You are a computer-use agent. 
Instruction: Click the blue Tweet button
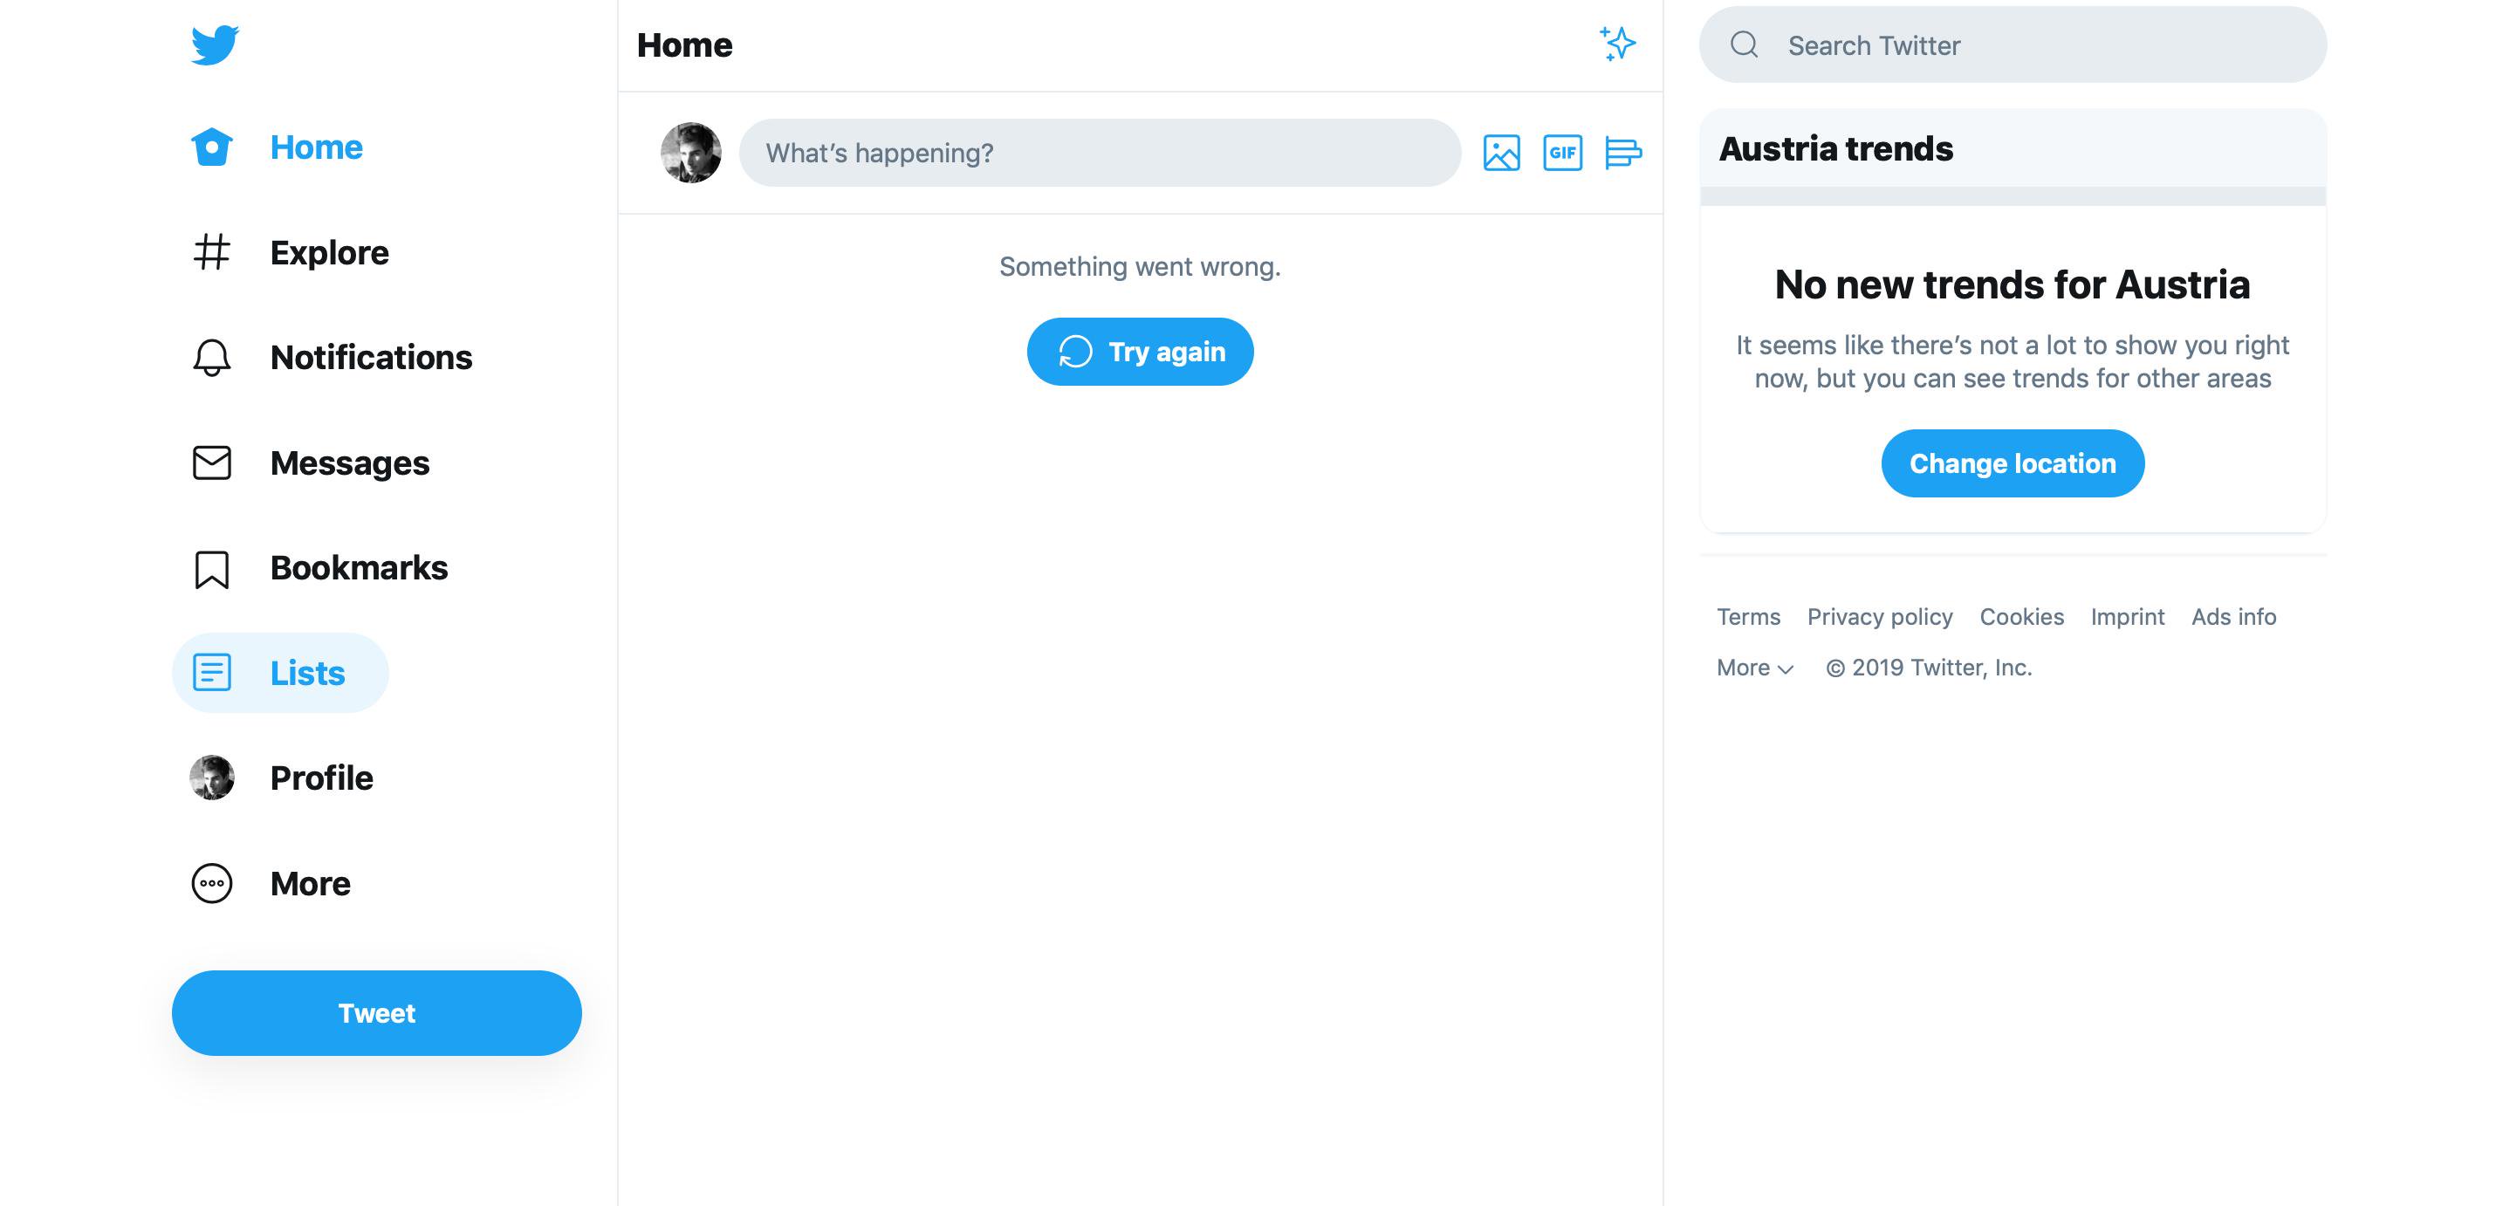click(377, 1013)
